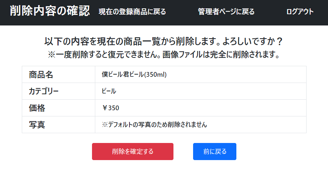This screenshot has width=328, height=179.
Task: Click the ※ mark starting the warning line
Action: point(51,55)
